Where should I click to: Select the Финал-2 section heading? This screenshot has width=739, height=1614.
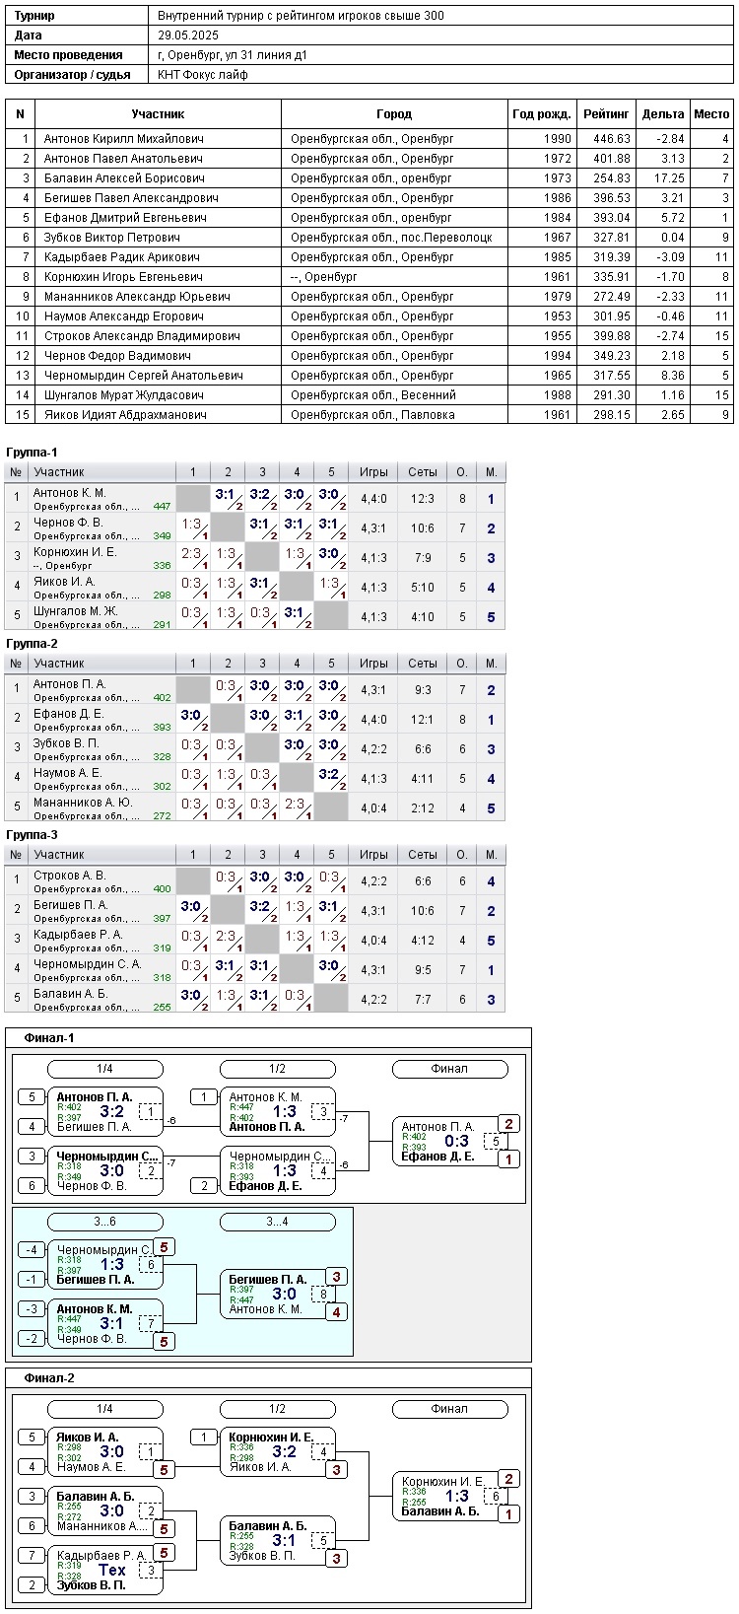point(49,1378)
